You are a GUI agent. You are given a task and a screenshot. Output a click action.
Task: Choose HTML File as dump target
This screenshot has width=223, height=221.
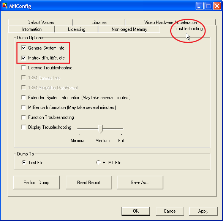pyautogui.click(x=98, y=162)
